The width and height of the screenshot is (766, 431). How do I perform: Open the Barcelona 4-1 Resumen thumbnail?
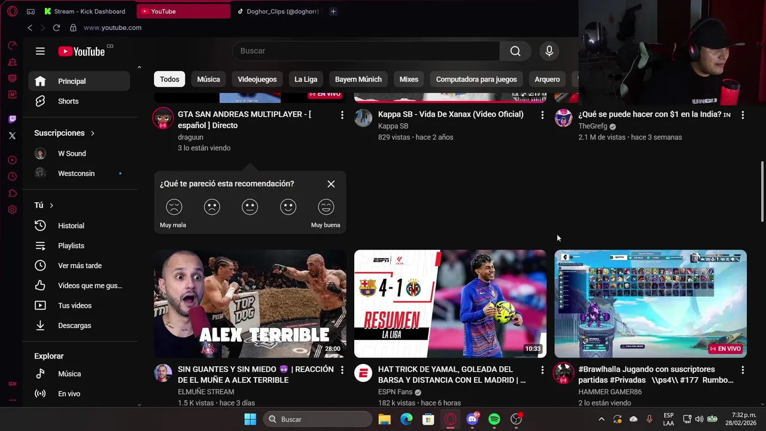(450, 303)
